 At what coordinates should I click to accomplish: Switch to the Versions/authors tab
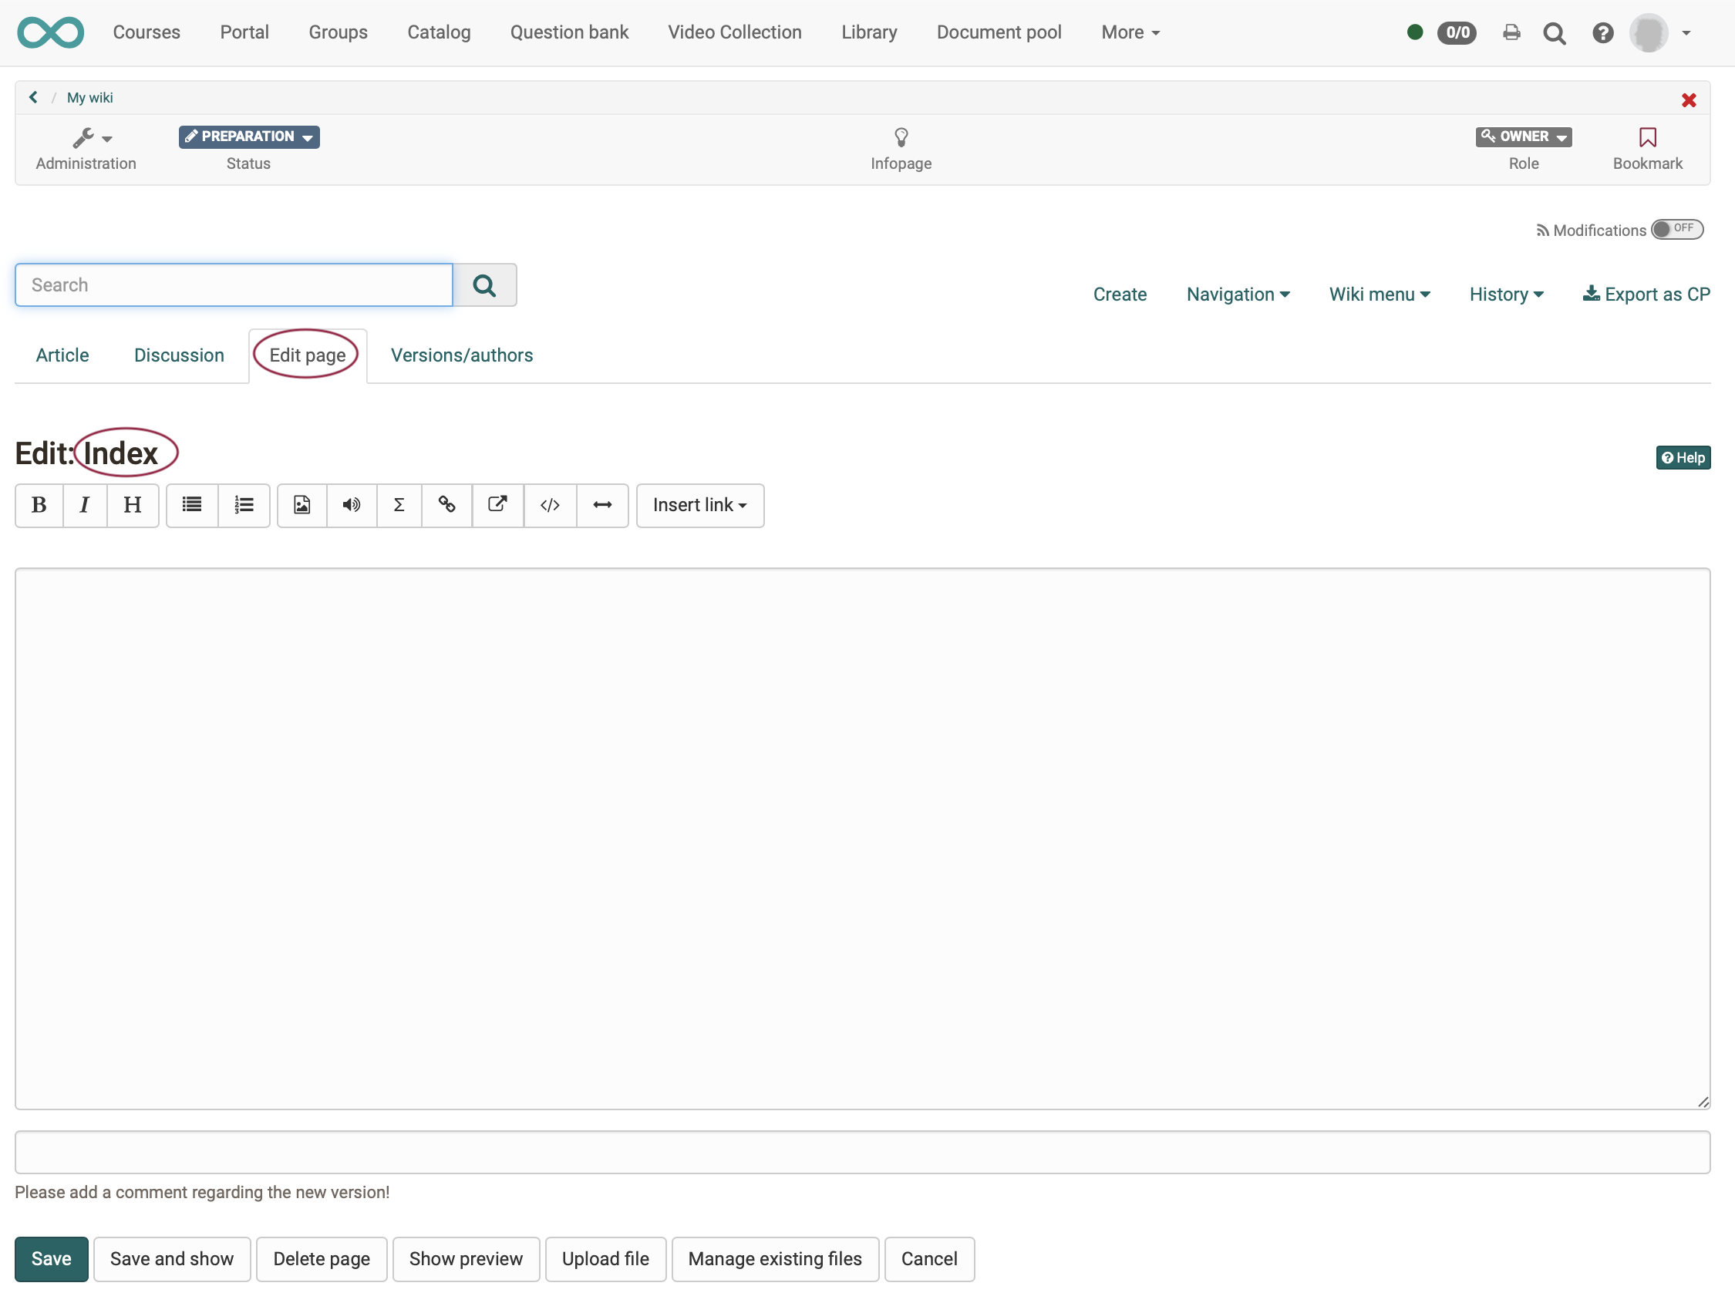point(461,355)
